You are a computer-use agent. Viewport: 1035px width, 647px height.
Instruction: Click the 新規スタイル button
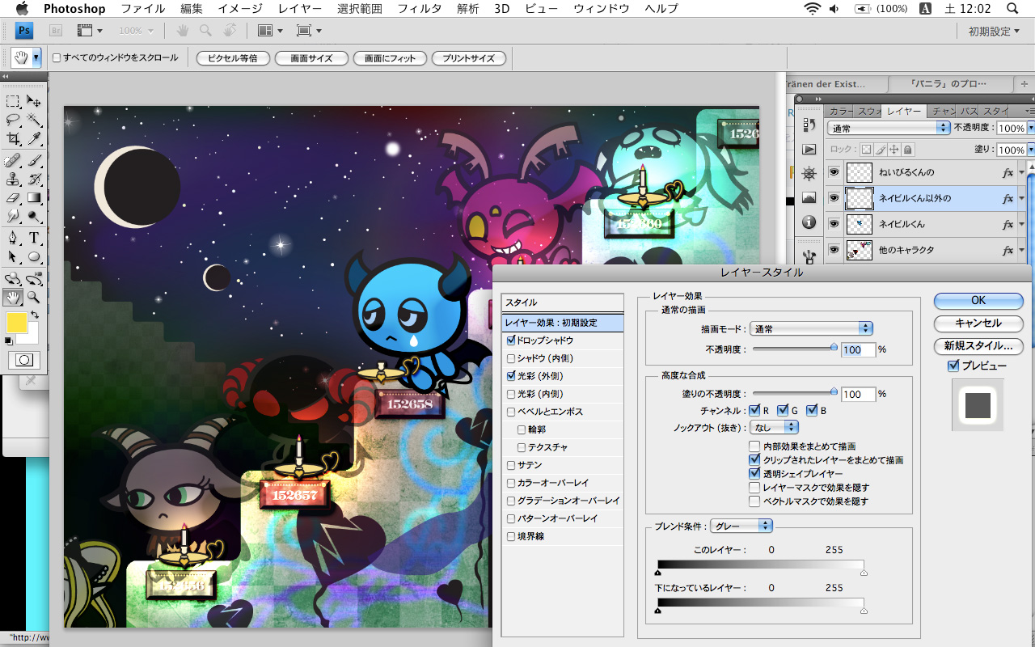point(978,345)
